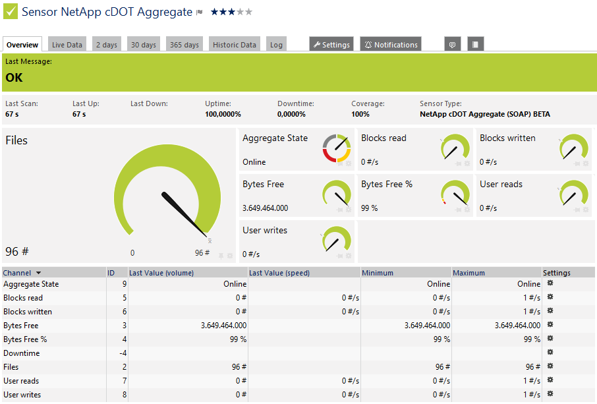Screen dimensions: 597x404
Task: Open settings gear for User writes channel
Action: 550,394
